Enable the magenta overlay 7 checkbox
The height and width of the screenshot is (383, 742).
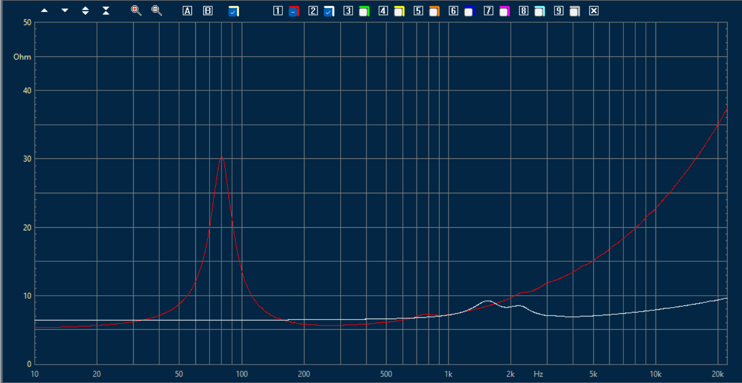coord(504,11)
